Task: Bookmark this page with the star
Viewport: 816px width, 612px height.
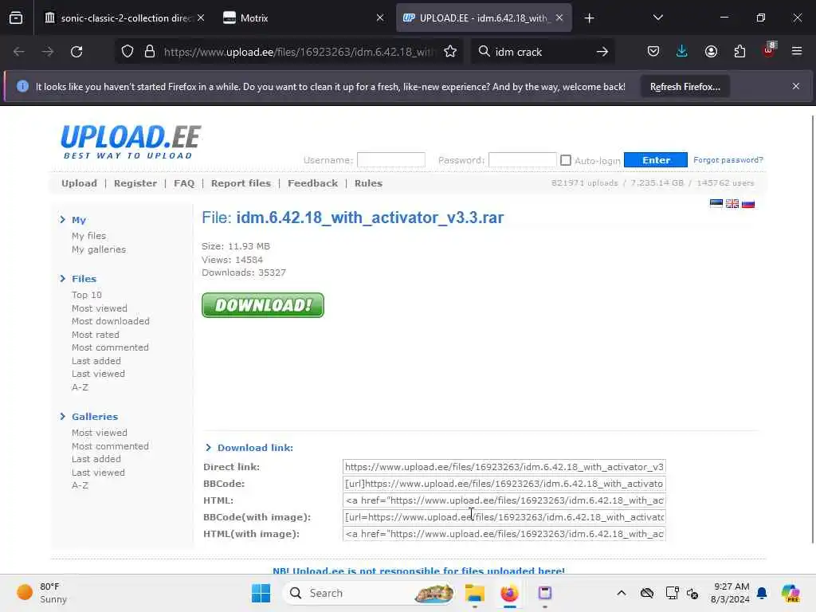Action: pos(450,52)
